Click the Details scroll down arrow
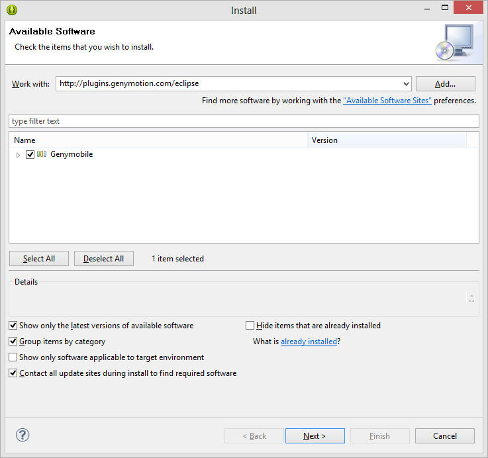The width and height of the screenshot is (488, 458). tap(472, 300)
